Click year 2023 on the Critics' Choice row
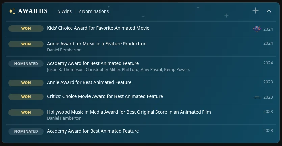 click(268, 97)
